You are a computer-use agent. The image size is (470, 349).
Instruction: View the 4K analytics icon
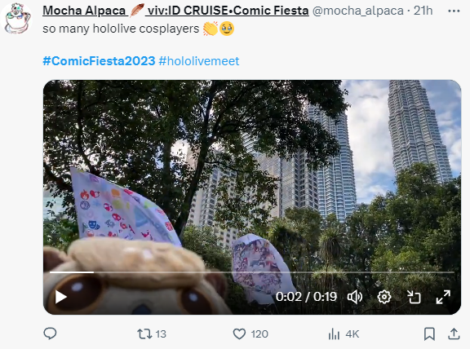[x=344, y=334]
